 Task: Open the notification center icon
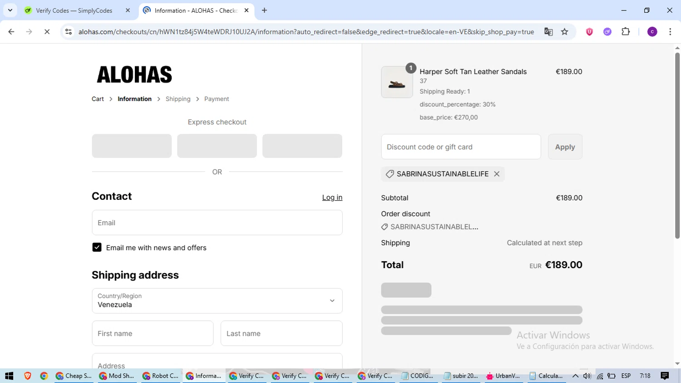pos(665,376)
